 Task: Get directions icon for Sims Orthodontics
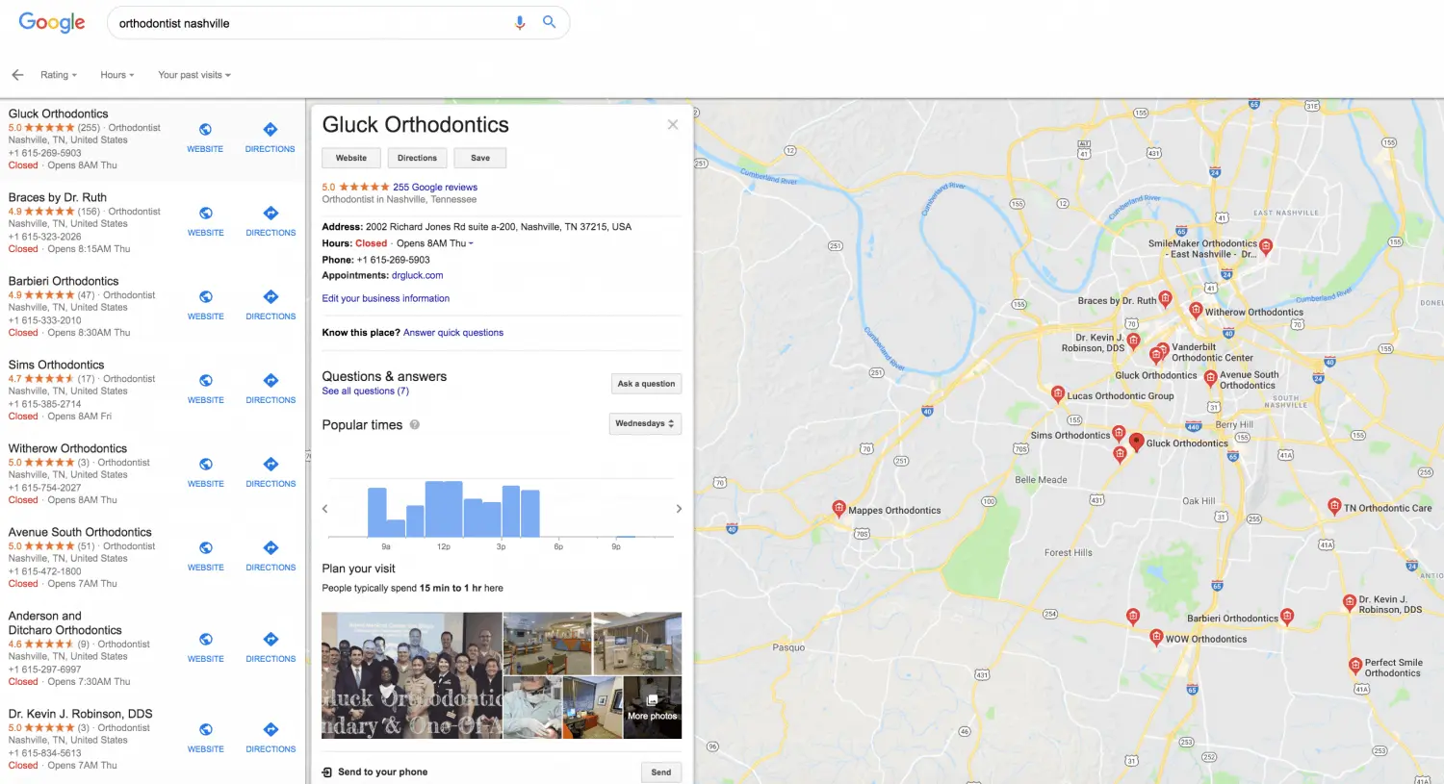[x=271, y=380]
